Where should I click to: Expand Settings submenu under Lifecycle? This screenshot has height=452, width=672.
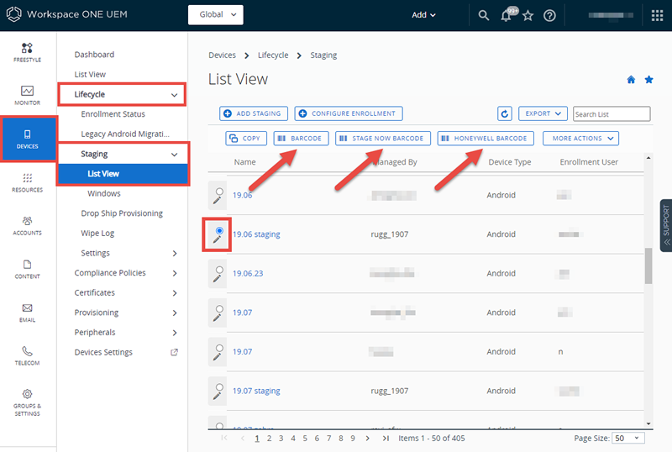175,254
